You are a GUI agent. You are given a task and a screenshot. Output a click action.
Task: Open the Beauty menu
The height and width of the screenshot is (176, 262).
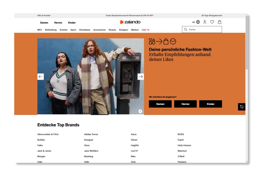point(112,30)
